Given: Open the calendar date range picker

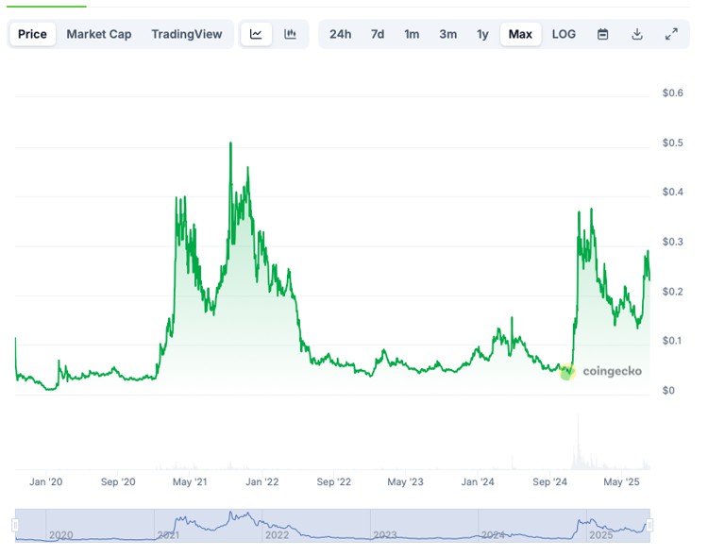Looking at the screenshot, I should tap(603, 34).
